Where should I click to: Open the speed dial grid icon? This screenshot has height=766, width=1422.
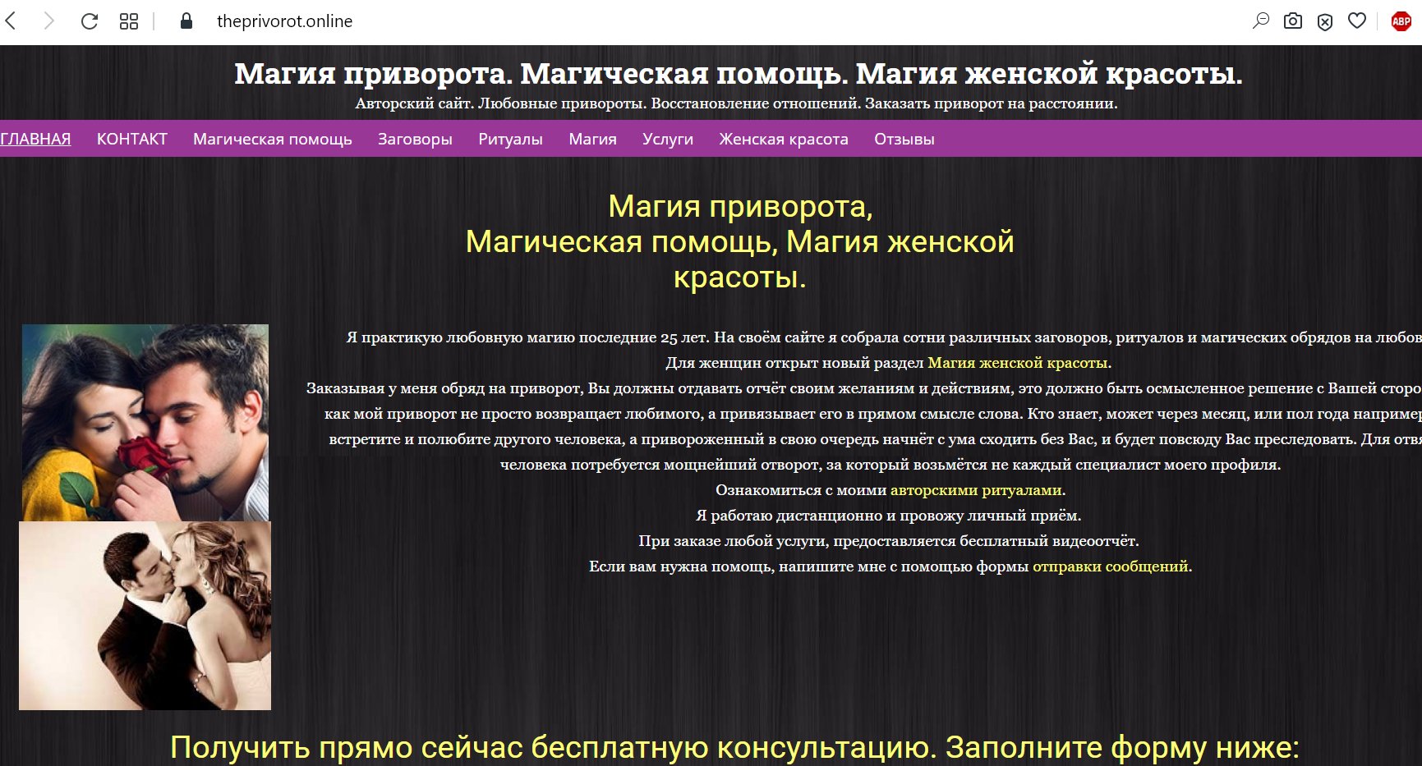(129, 21)
